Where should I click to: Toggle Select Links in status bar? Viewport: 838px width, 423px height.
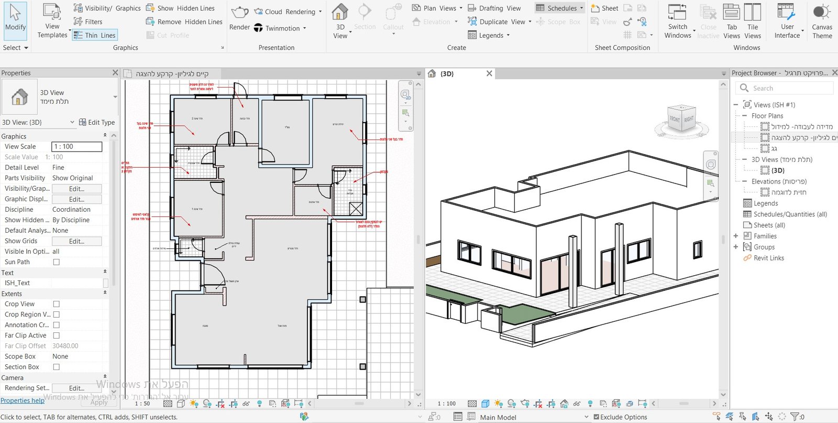click(x=716, y=417)
